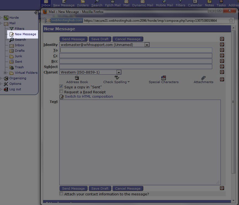This screenshot has height=205, width=239.
Task: Expand the Virtual Folders tree node
Action: [x=5, y=73]
